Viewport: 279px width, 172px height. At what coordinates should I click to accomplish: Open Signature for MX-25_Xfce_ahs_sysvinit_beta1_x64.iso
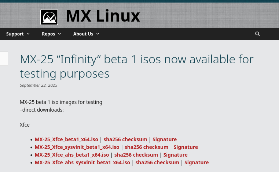coord(197,162)
